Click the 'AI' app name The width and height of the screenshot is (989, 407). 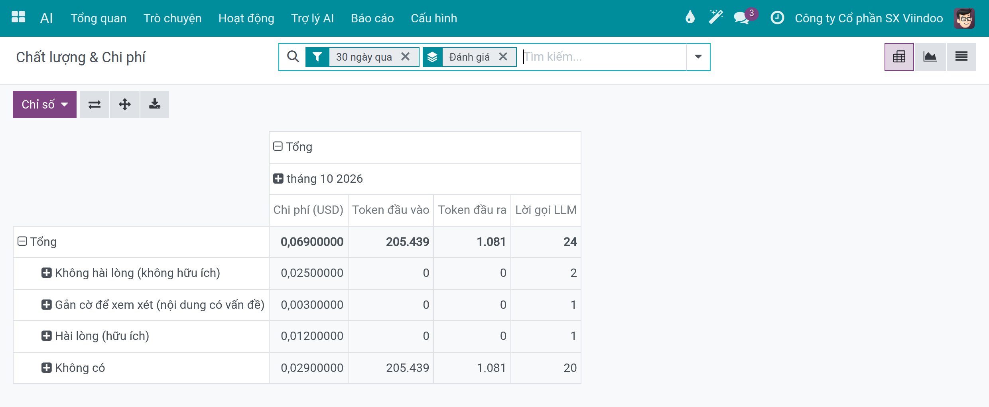(x=46, y=18)
